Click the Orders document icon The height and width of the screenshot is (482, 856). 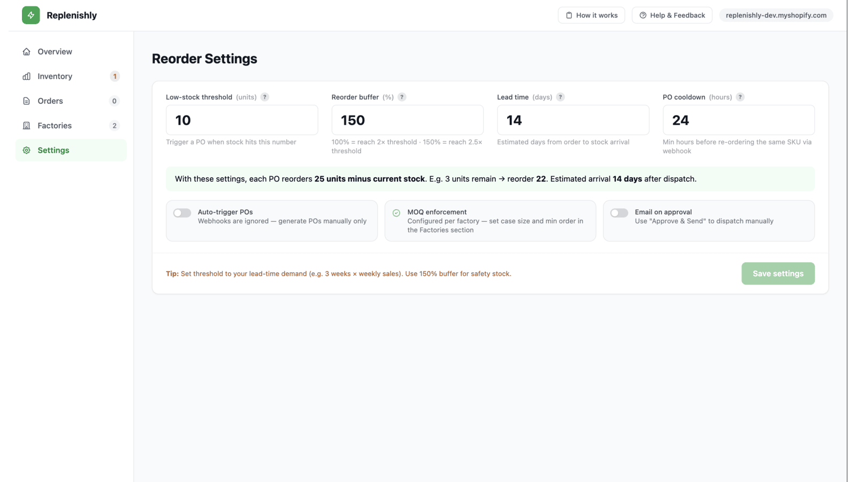26,101
